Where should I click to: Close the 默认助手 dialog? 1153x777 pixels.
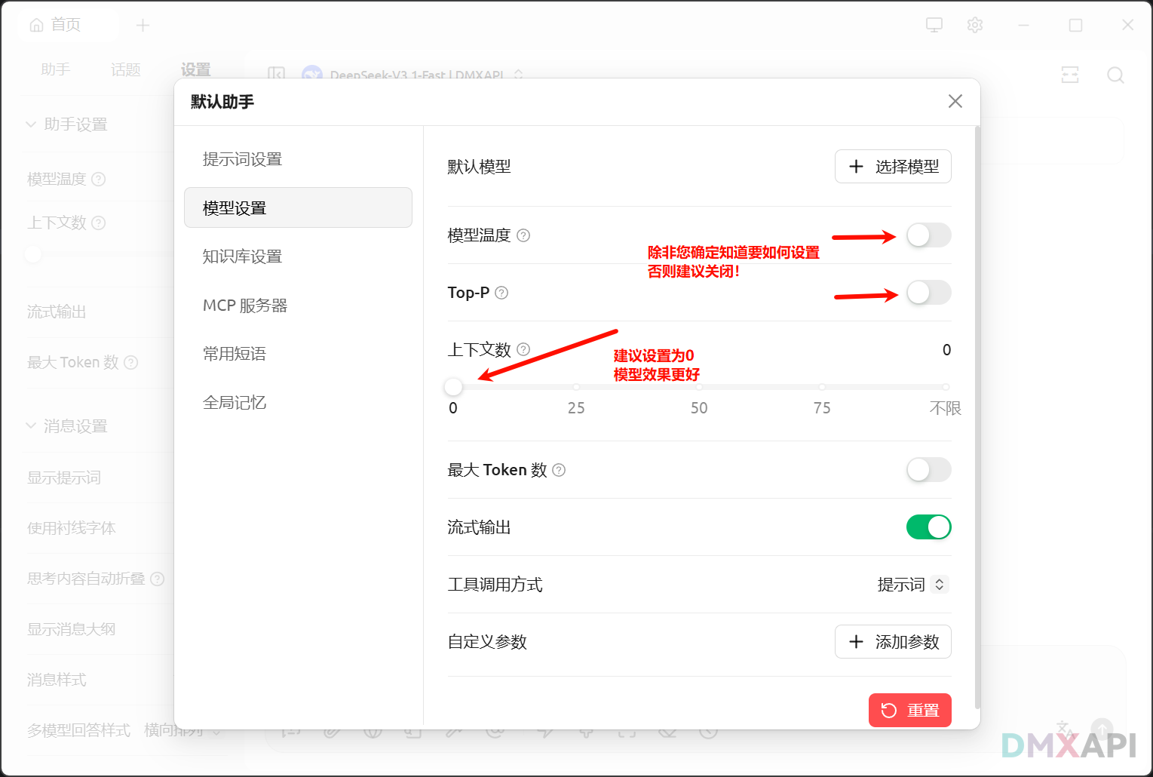pyautogui.click(x=955, y=101)
